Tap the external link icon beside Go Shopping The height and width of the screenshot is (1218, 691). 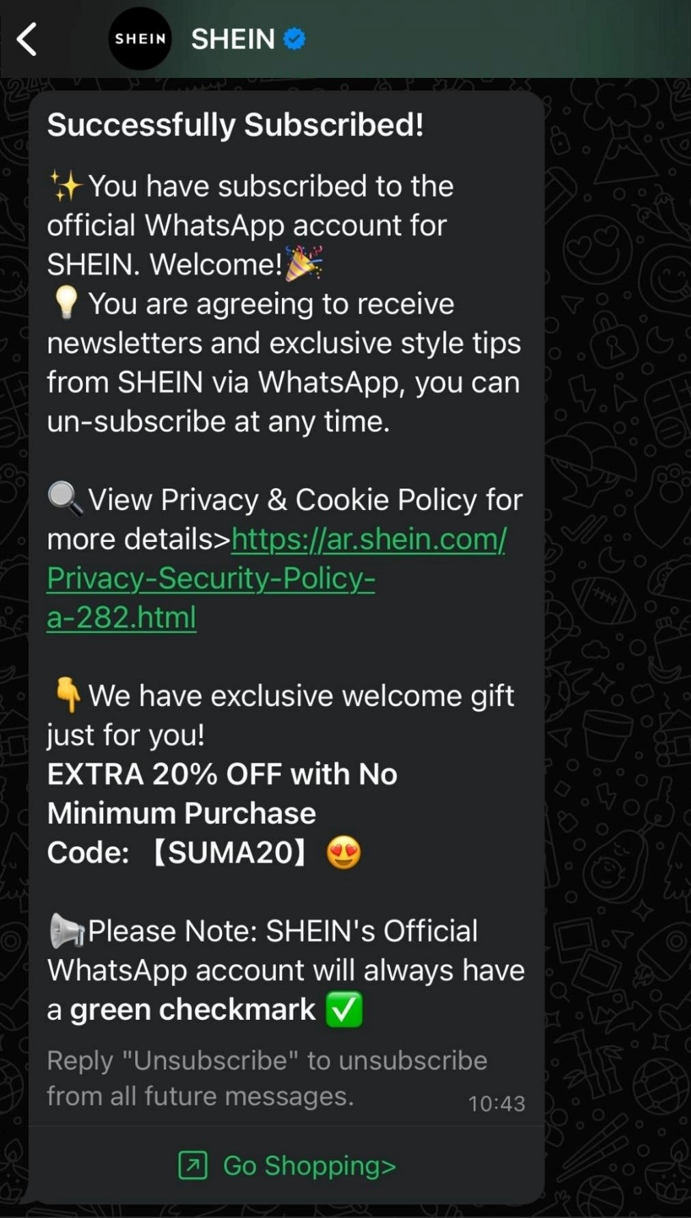(x=193, y=1165)
